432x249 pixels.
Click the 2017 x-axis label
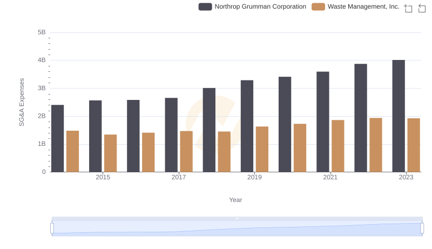click(x=179, y=177)
